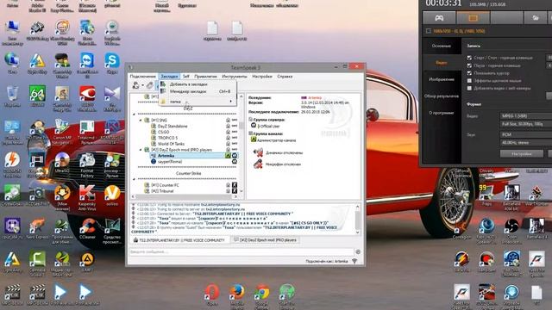The image size is (552, 310).
Task: Uncheck the Показывать курсор option
Action: (x=469, y=73)
